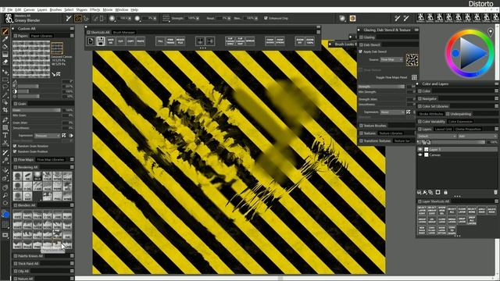Click the freehand strokes icon in property bar

pos(78,19)
